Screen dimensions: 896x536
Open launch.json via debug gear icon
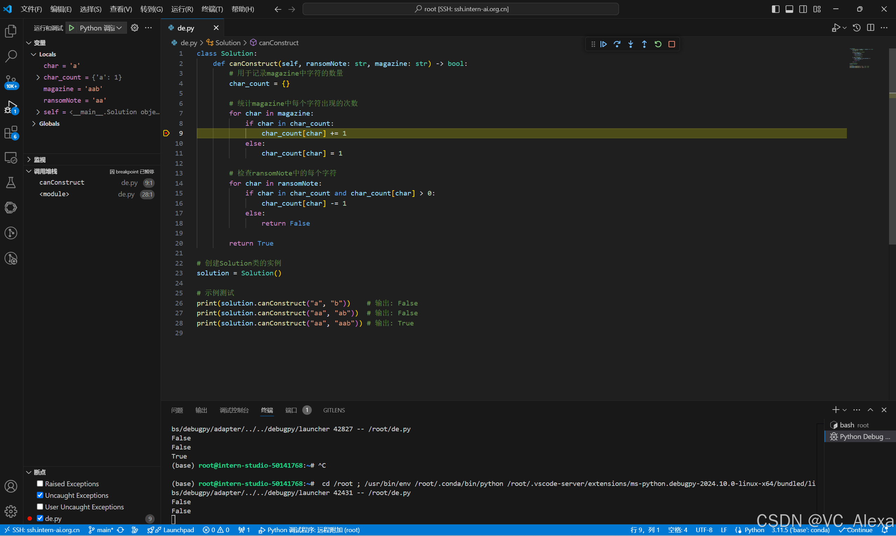click(134, 28)
